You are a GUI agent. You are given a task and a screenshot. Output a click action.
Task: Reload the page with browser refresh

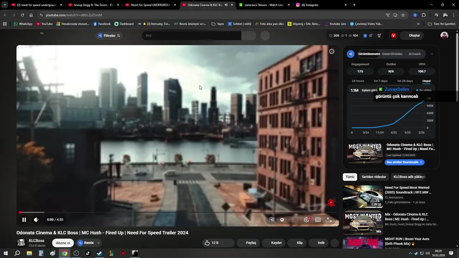click(x=22, y=15)
